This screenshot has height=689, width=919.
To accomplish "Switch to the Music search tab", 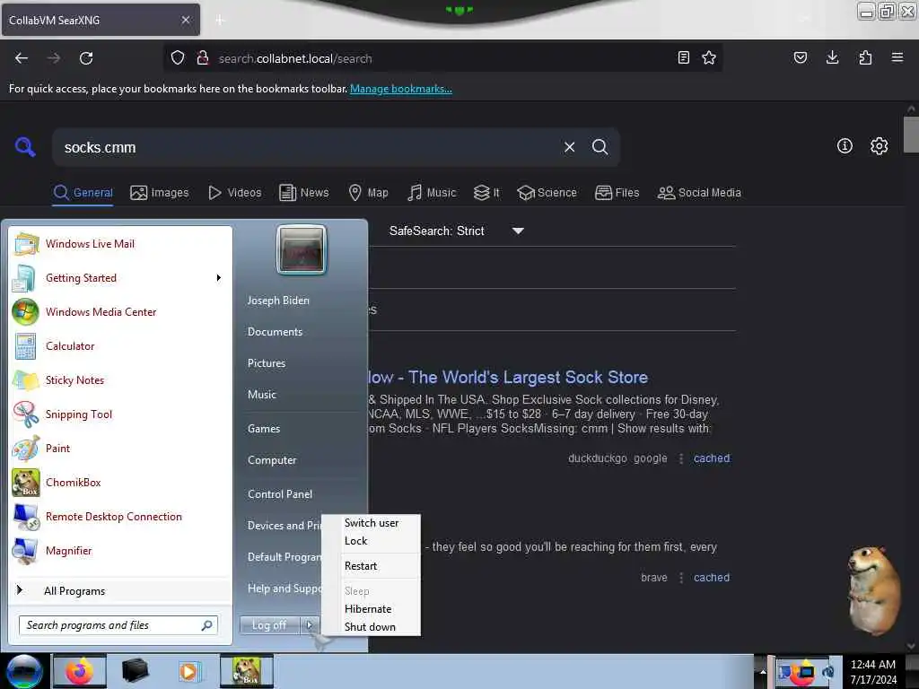I will click(432, 193).
